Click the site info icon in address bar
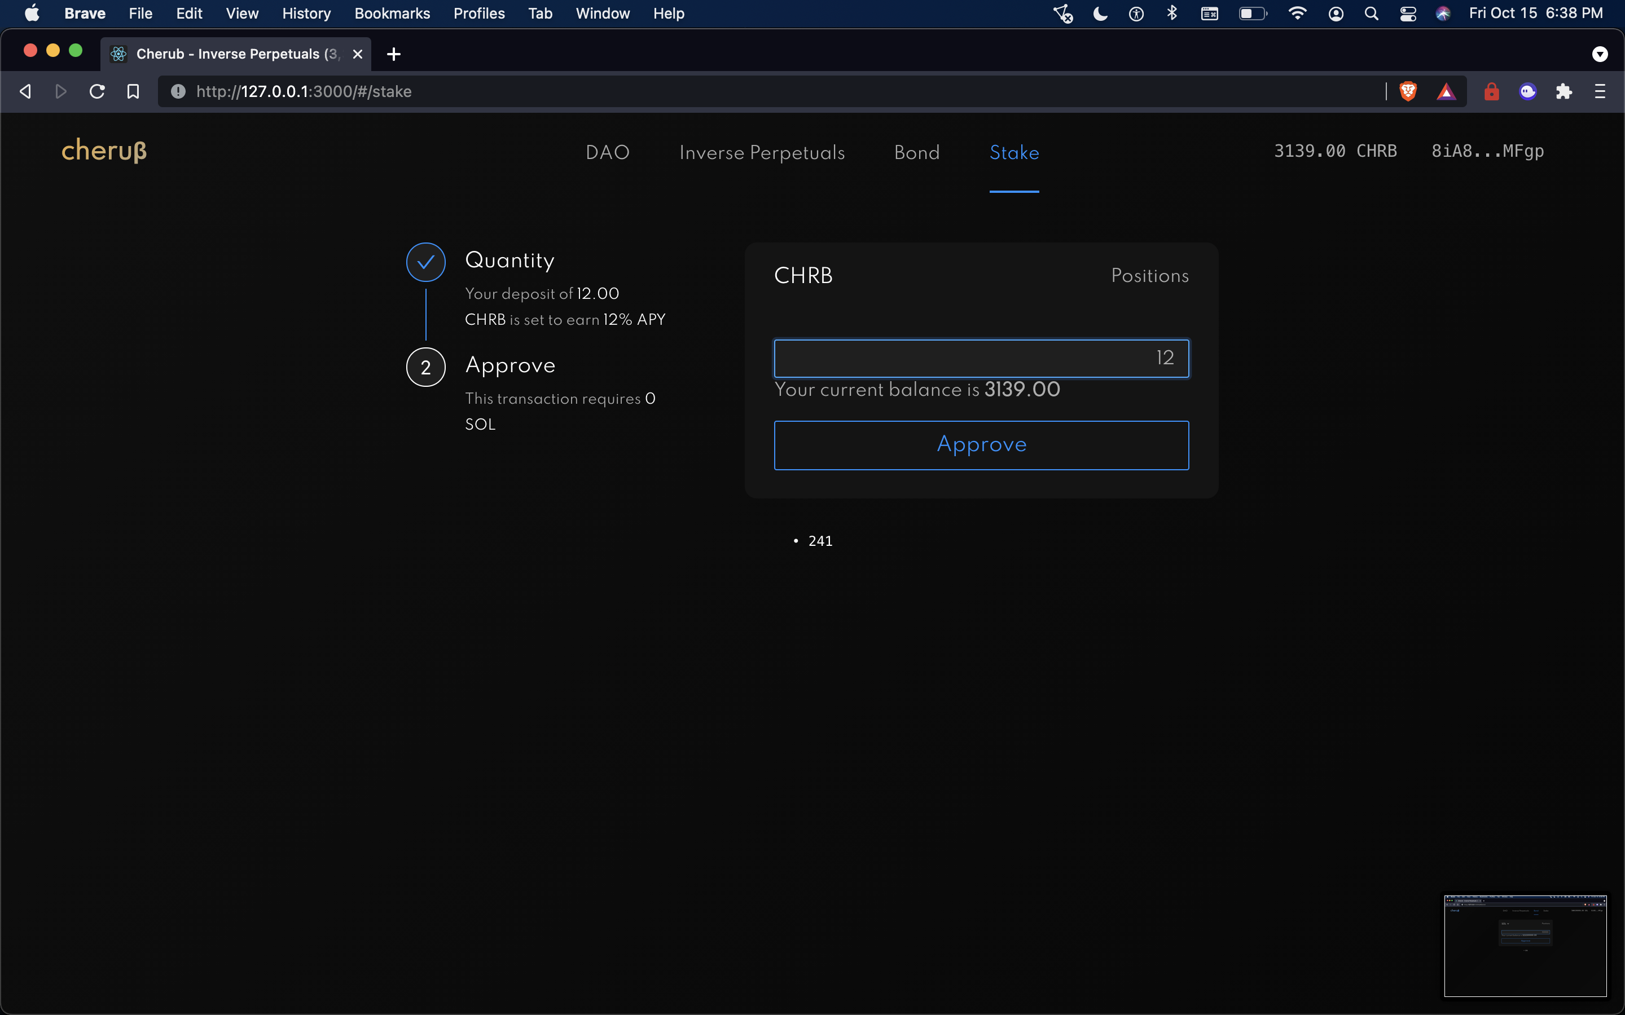Viewport: 1625px width, 1015px height. [178, 91]
